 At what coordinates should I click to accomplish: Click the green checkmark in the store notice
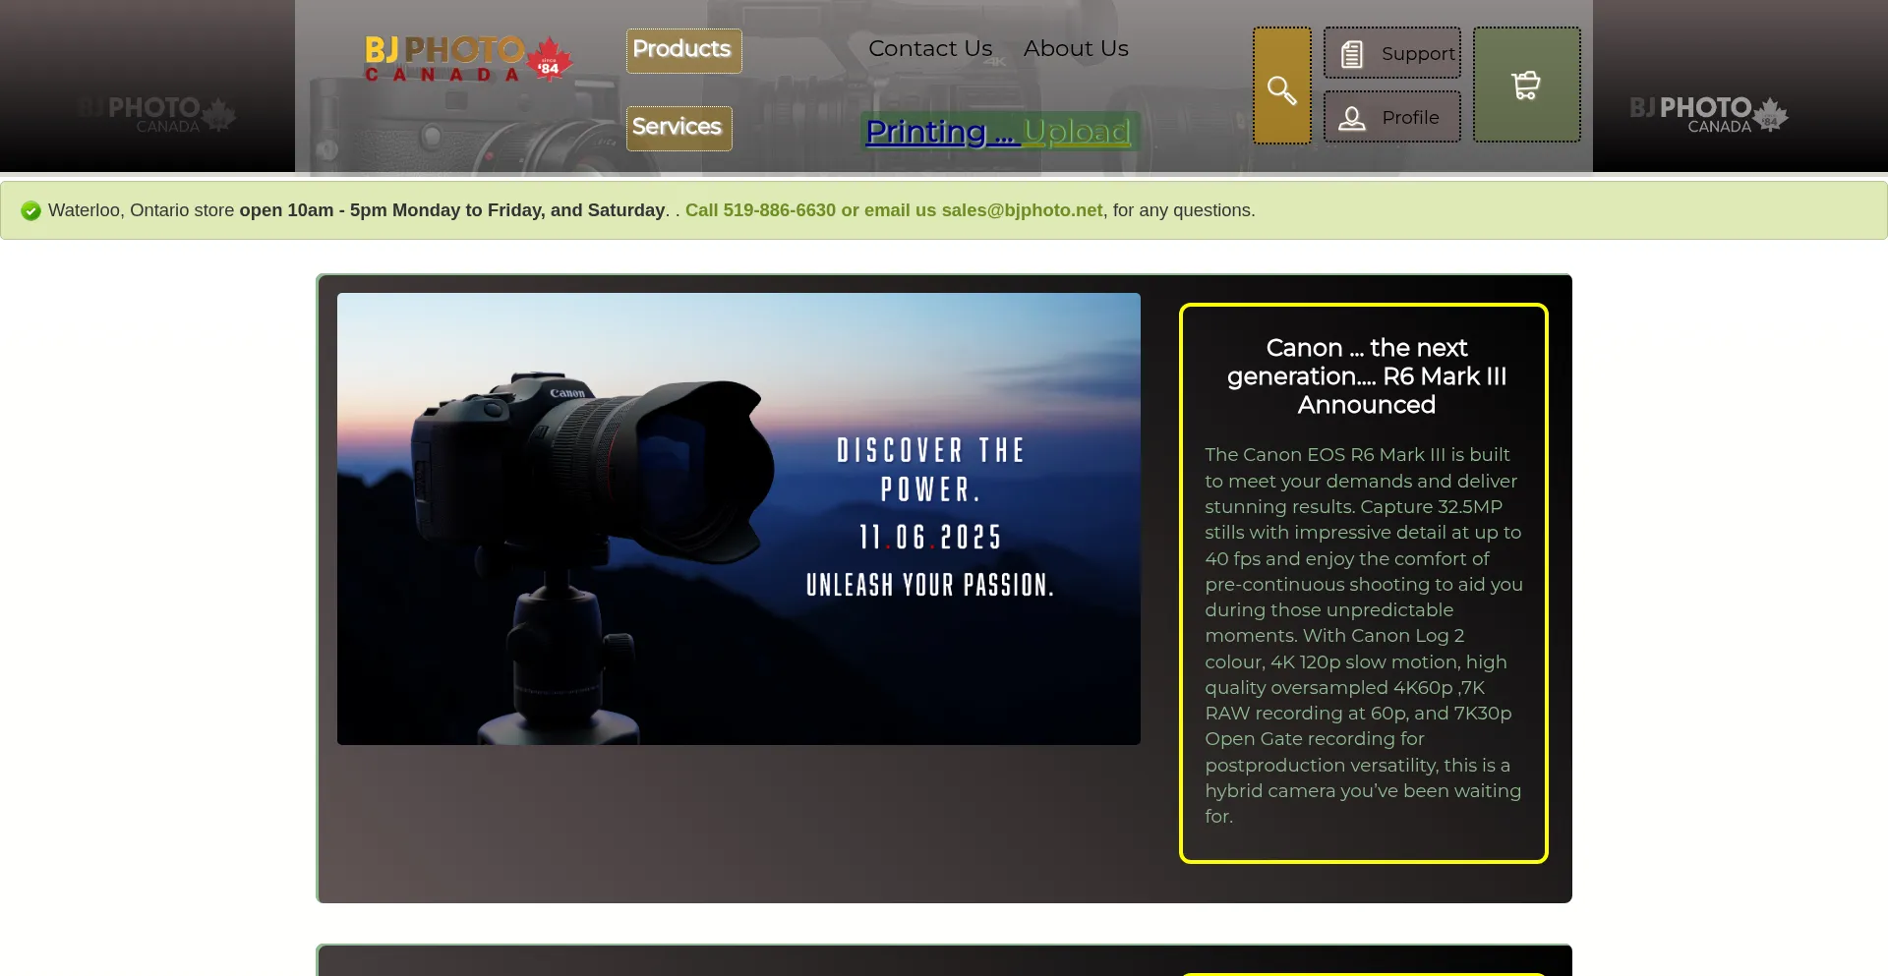point(30,210)
